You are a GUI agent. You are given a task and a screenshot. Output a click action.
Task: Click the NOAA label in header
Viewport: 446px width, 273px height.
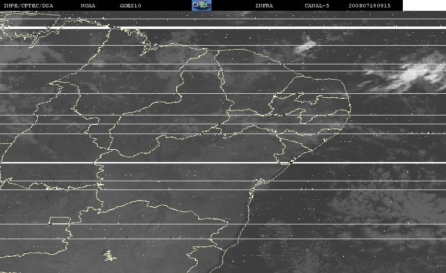88,6
